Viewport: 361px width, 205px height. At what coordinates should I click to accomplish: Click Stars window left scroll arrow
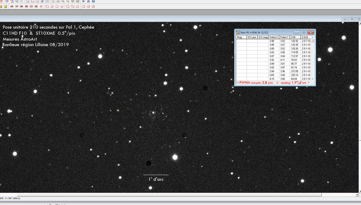pyautogui.click(x=238, y=83)
